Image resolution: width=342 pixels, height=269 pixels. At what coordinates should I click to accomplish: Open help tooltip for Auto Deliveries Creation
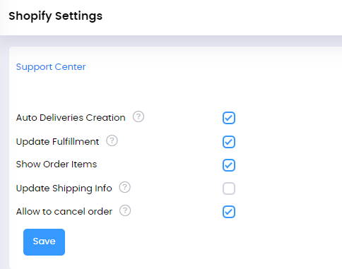[x=138, y=116]
